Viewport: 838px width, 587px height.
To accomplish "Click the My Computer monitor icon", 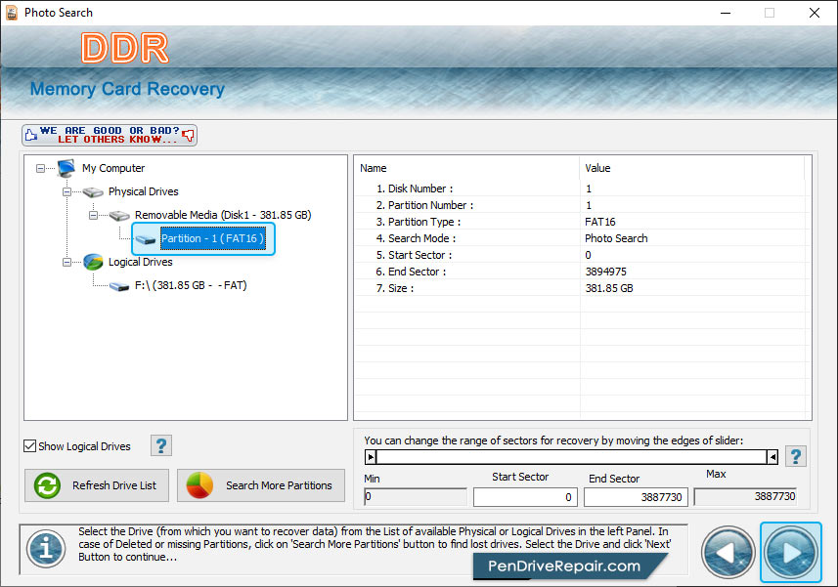I will [66, 168].
